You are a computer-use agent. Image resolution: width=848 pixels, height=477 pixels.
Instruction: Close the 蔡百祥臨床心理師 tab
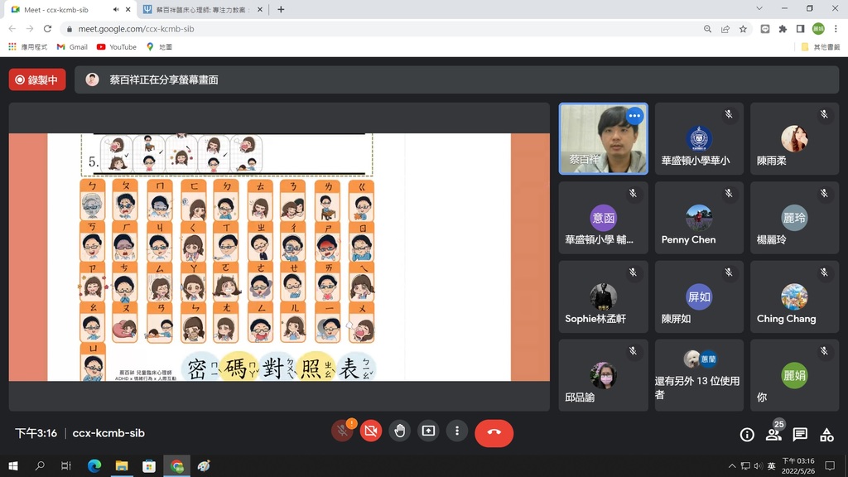260,10
